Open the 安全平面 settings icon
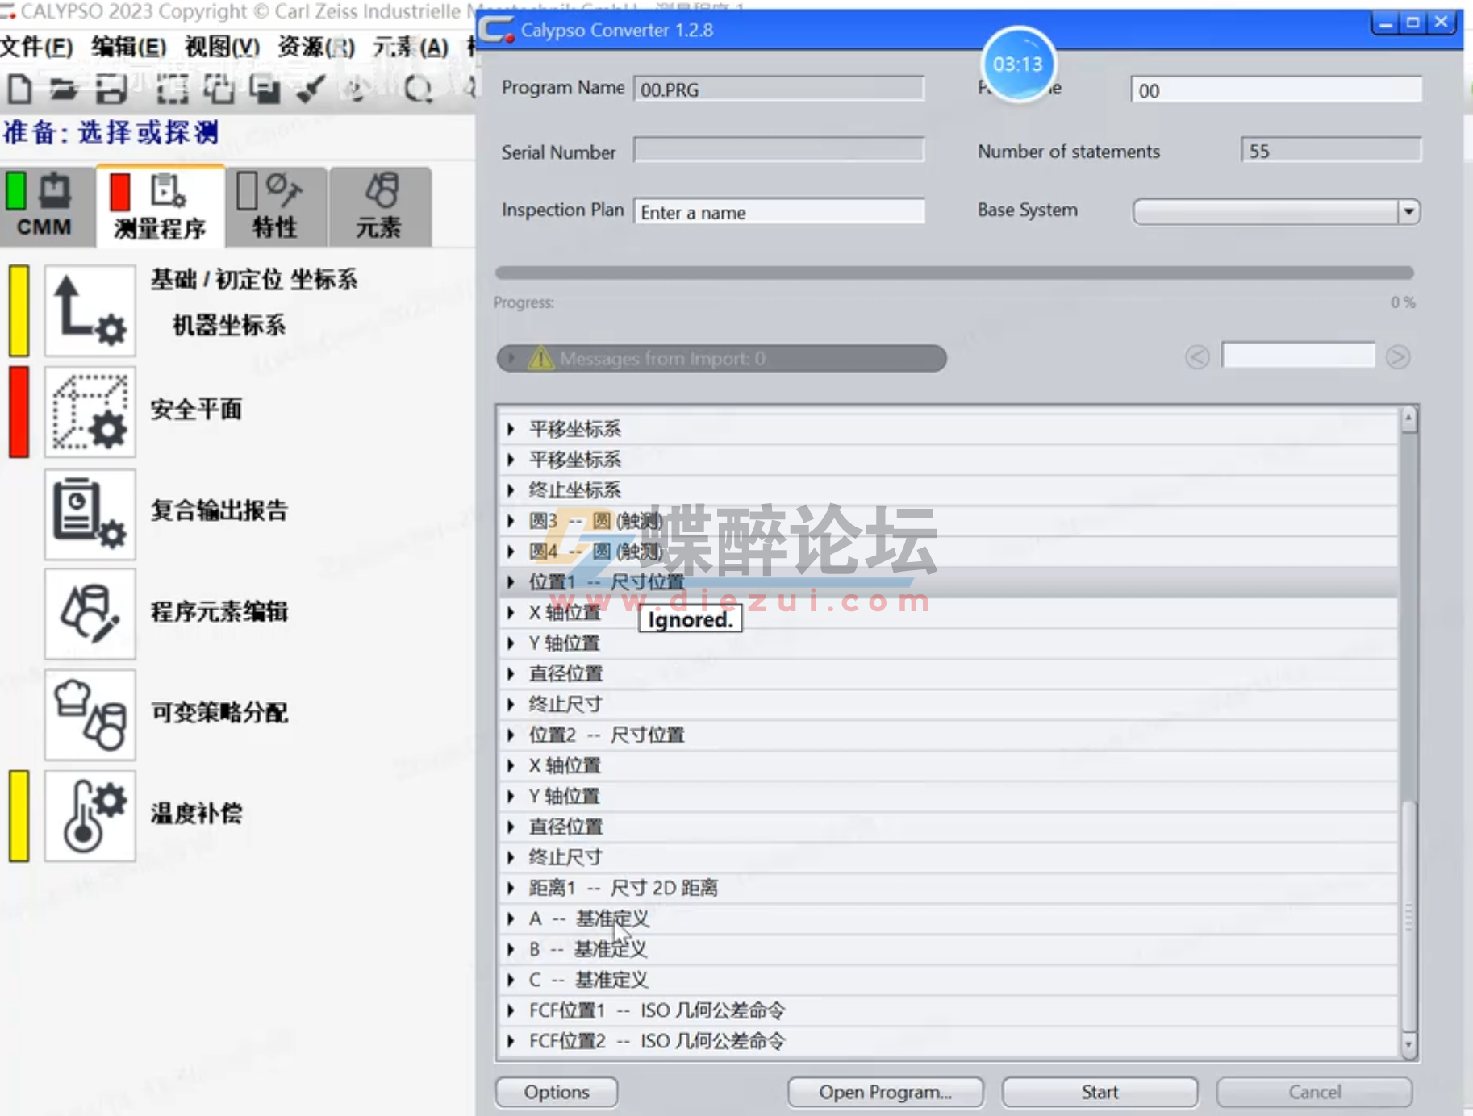 [90, 414]
